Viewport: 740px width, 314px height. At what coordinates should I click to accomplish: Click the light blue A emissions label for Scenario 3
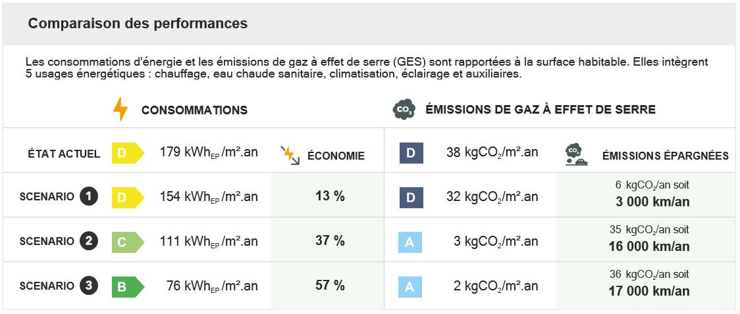pos(410,286)
